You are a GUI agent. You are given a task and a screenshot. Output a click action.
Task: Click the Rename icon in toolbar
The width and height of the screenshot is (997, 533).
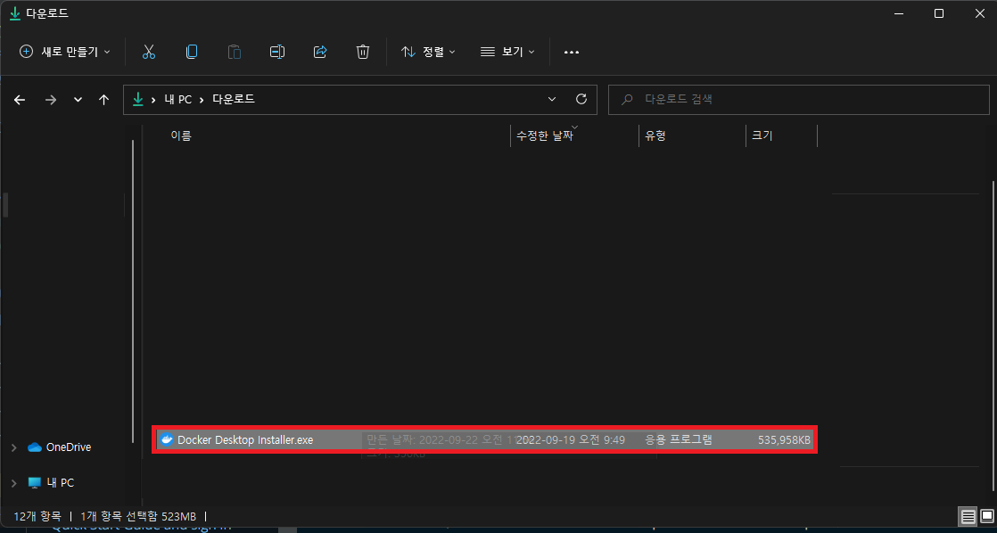coord(277,52)
